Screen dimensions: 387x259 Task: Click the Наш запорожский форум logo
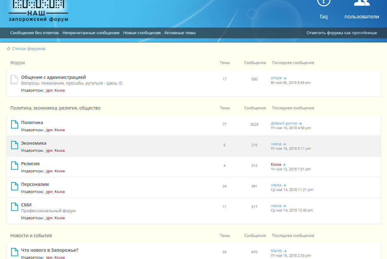[38, 11]
